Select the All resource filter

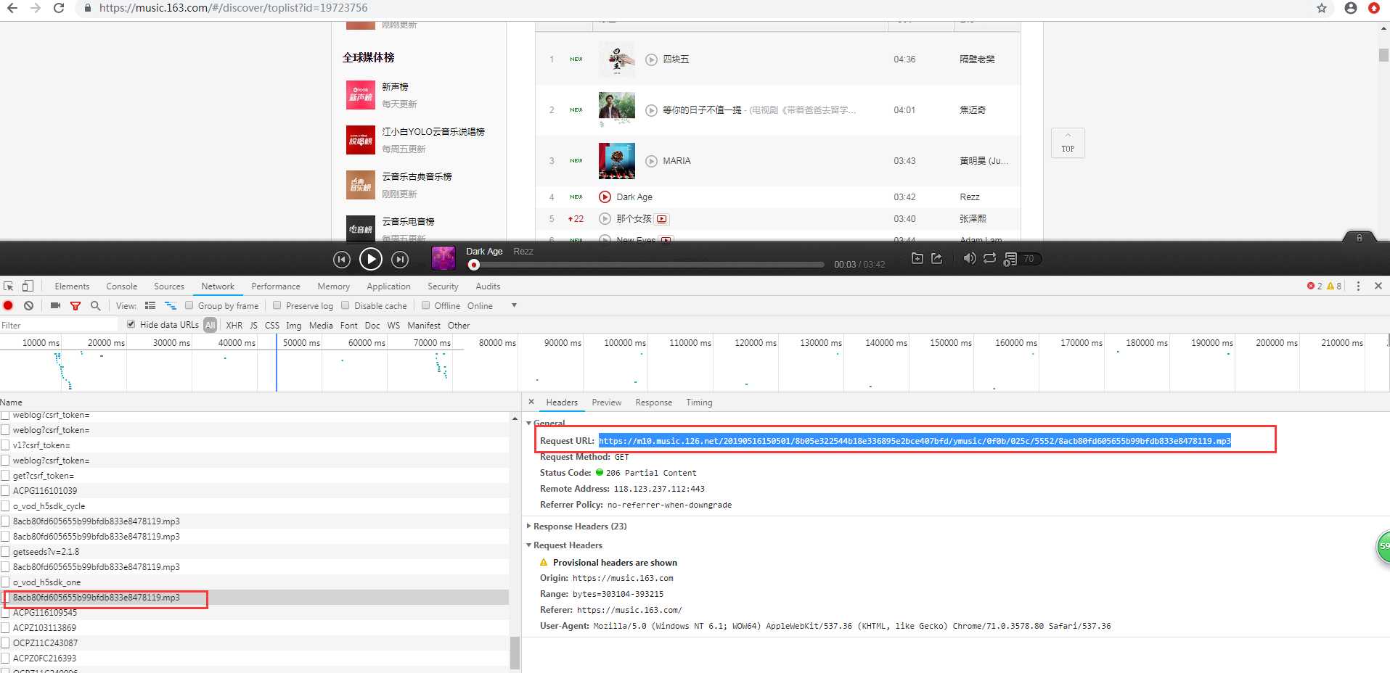pyautogui.click(x=210, y=325)
